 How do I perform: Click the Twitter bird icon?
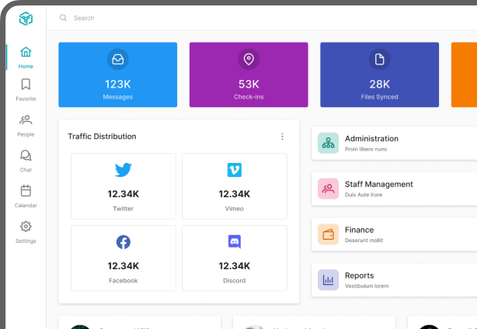(124, 170)
